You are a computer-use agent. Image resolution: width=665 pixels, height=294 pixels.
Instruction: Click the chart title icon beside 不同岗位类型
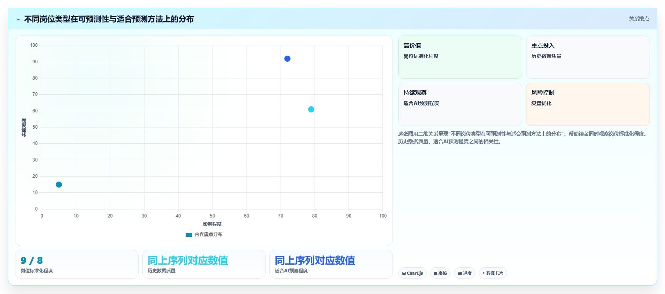coord(18,19)
